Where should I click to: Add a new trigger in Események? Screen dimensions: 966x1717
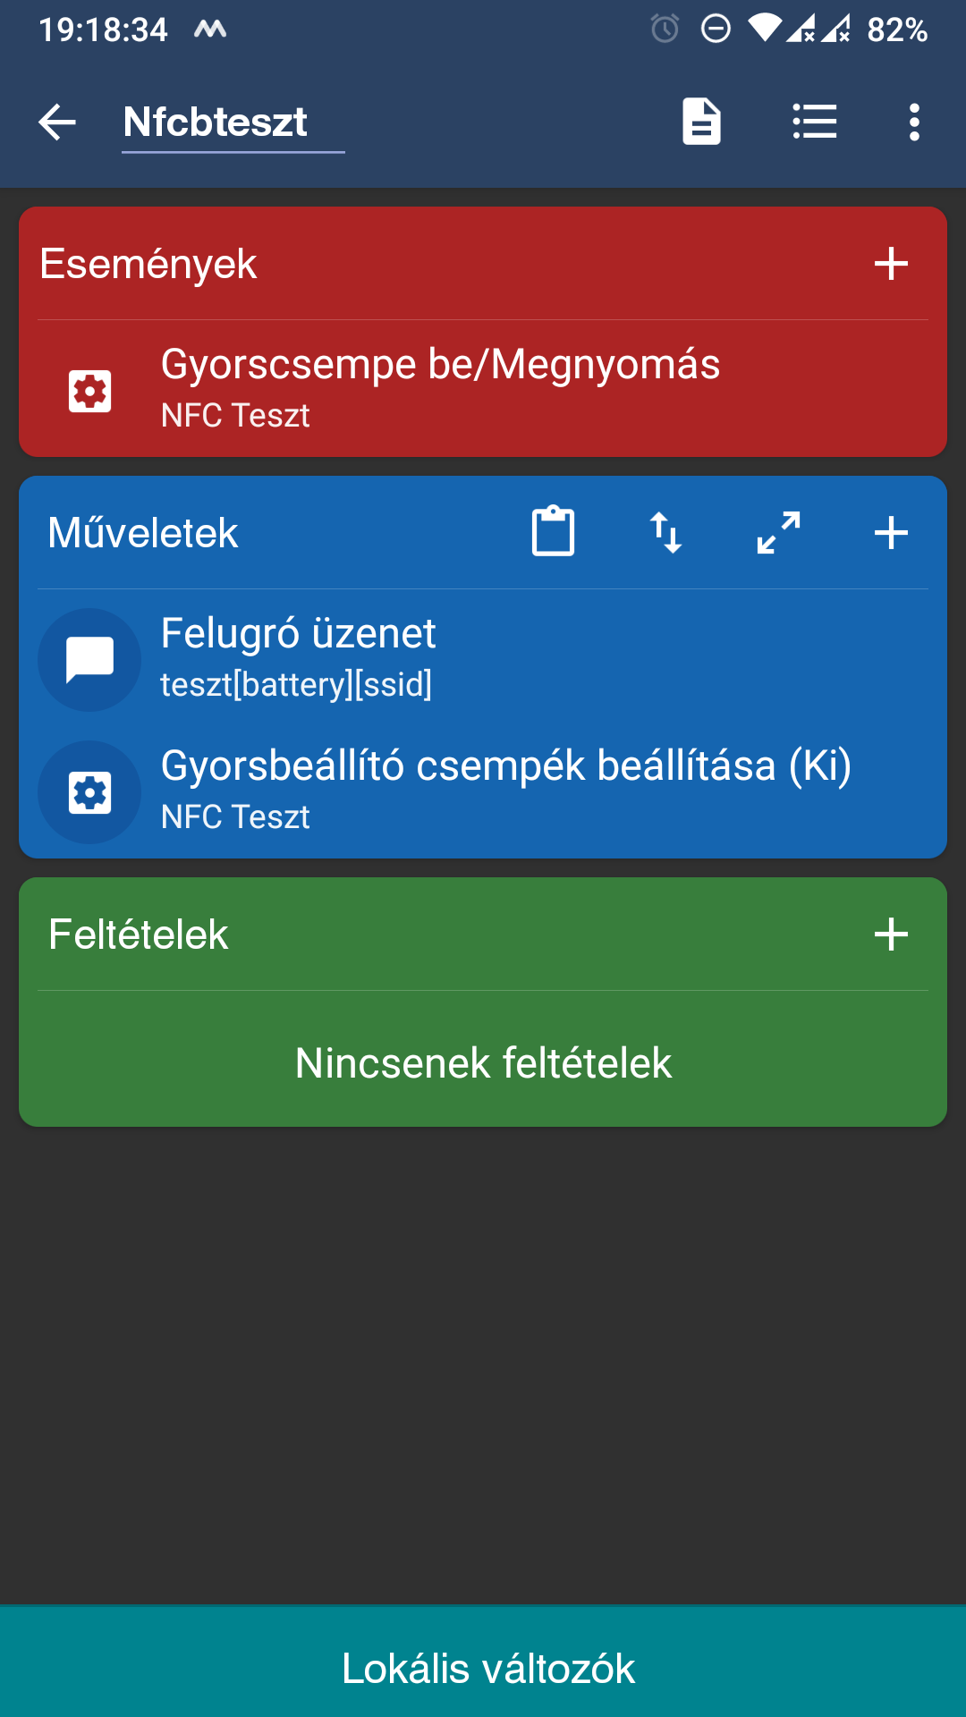pos(891,264)
